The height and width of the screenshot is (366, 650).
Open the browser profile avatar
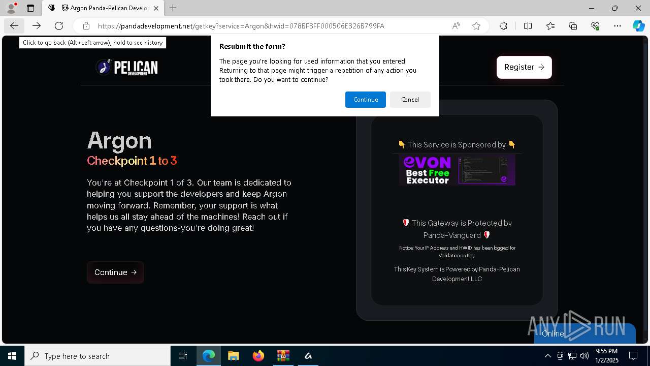tap(11, 8)
